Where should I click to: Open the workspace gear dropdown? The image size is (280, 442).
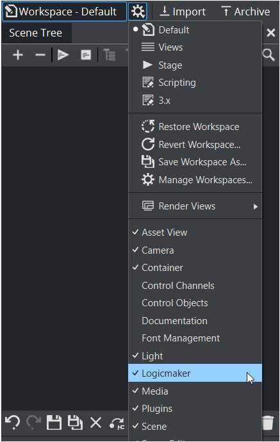138,12
